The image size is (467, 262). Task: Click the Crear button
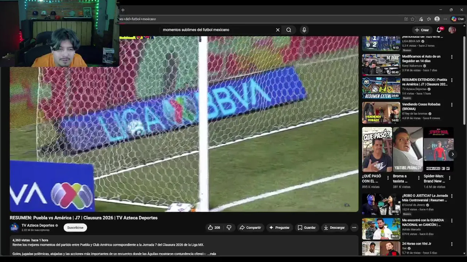[422, 30]
